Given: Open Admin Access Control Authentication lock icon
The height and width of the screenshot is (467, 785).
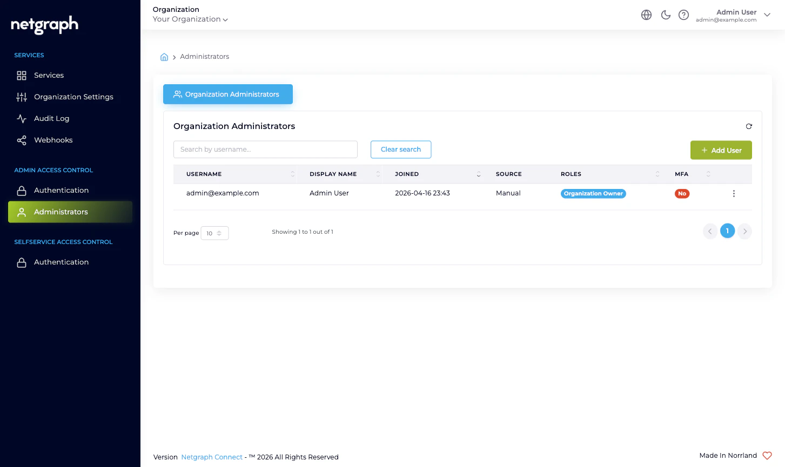Looking at the screenshot, I should click(22, 190).
